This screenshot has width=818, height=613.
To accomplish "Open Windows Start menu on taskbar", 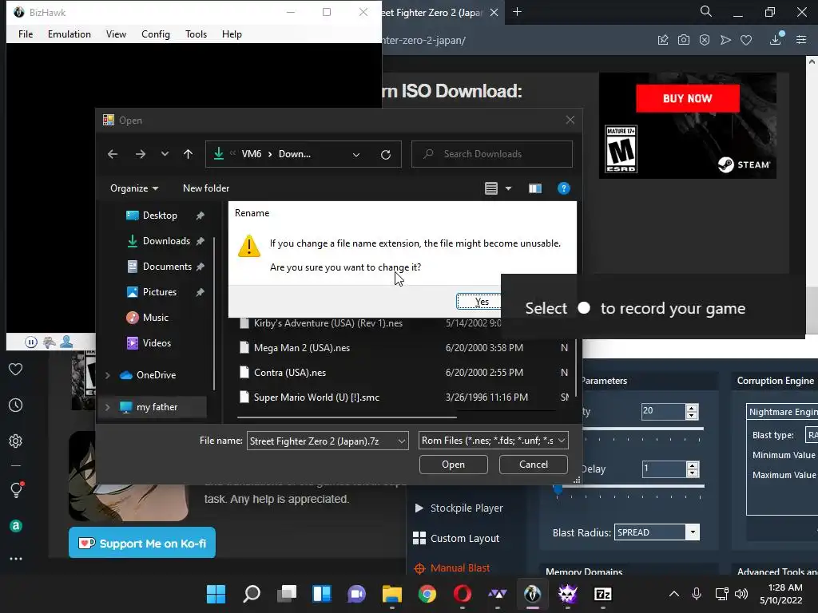I will pyautogui.click(x=216, y=594).
